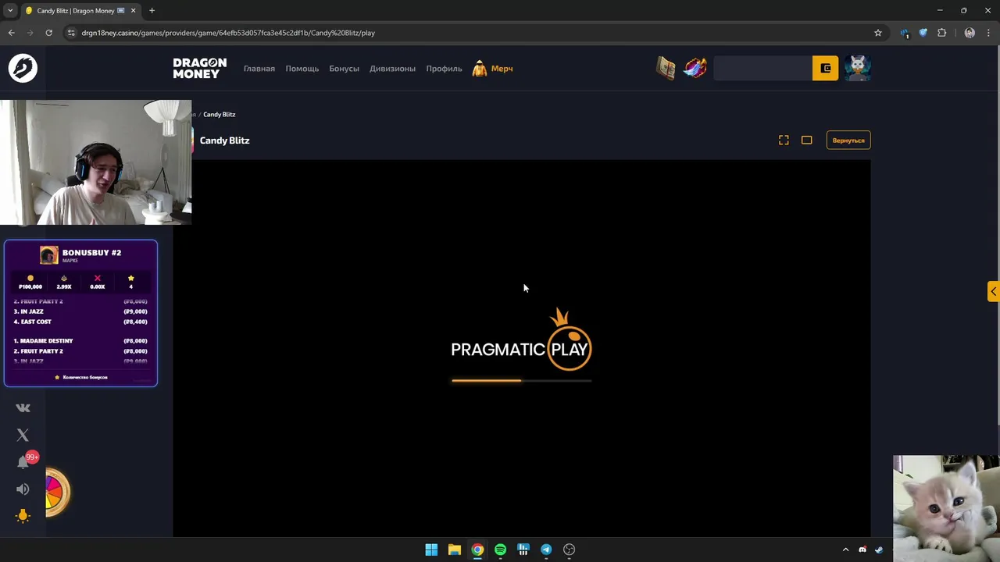
Task: Open the Chrome three-dot menu
Action: [989, 33]
